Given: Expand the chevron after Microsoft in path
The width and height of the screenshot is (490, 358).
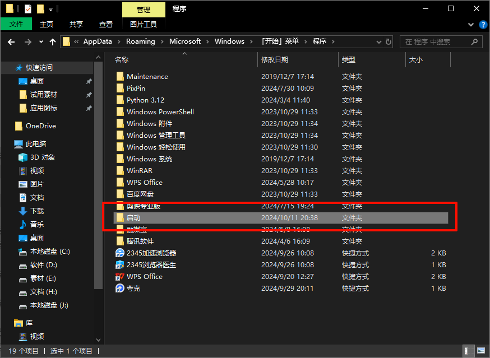Looking at the screenshot, I should [207, 41].
